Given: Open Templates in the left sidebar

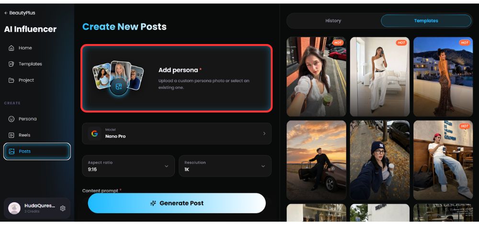Looking at the screenshot, I should tap(37, 64).
